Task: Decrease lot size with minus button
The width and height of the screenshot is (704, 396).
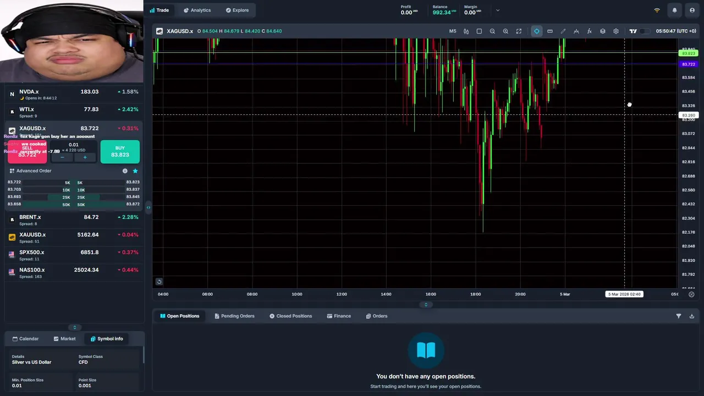Action: [x=62, y=158]
